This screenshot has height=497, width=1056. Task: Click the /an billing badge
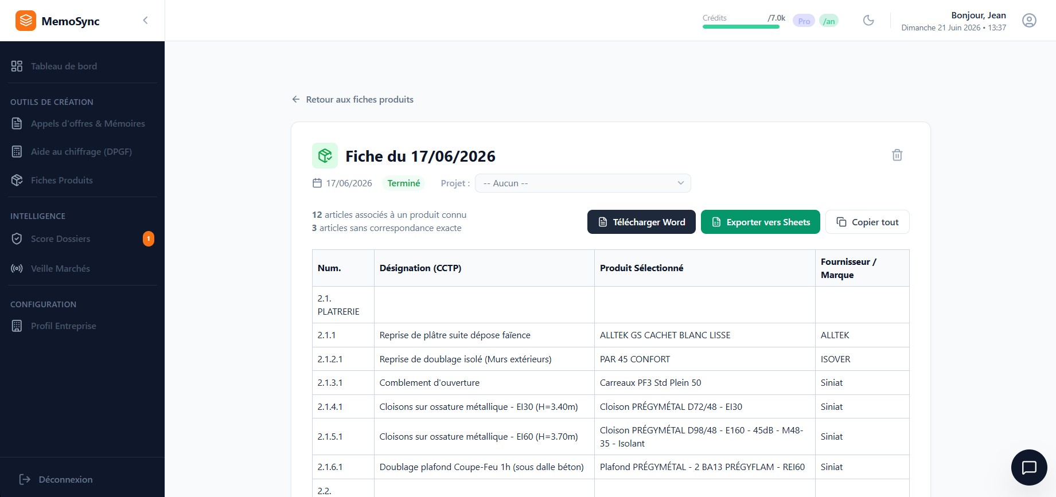829,21
